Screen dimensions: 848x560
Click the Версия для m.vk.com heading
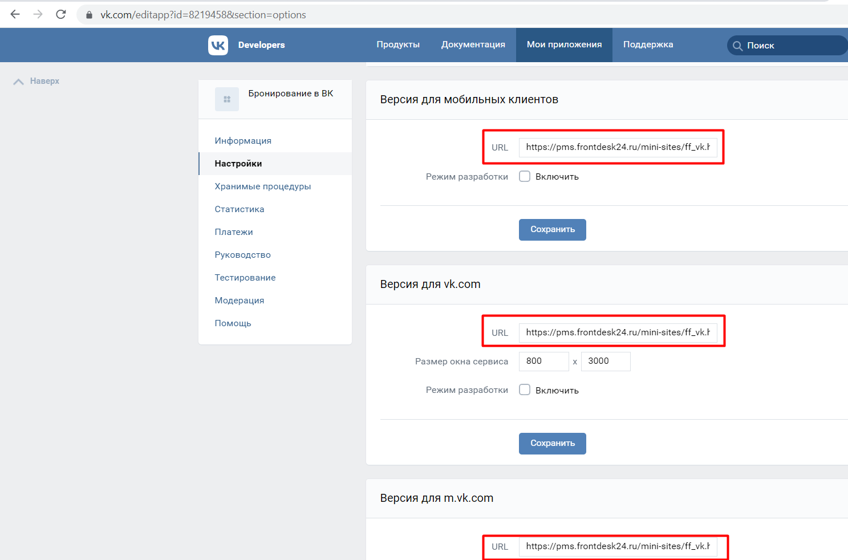click(x=437, y=498)
